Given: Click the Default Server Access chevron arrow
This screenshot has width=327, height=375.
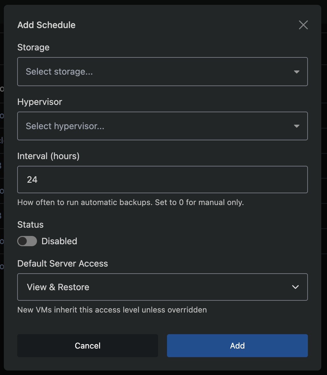Looking at the screenshot, I should [295, 287].
